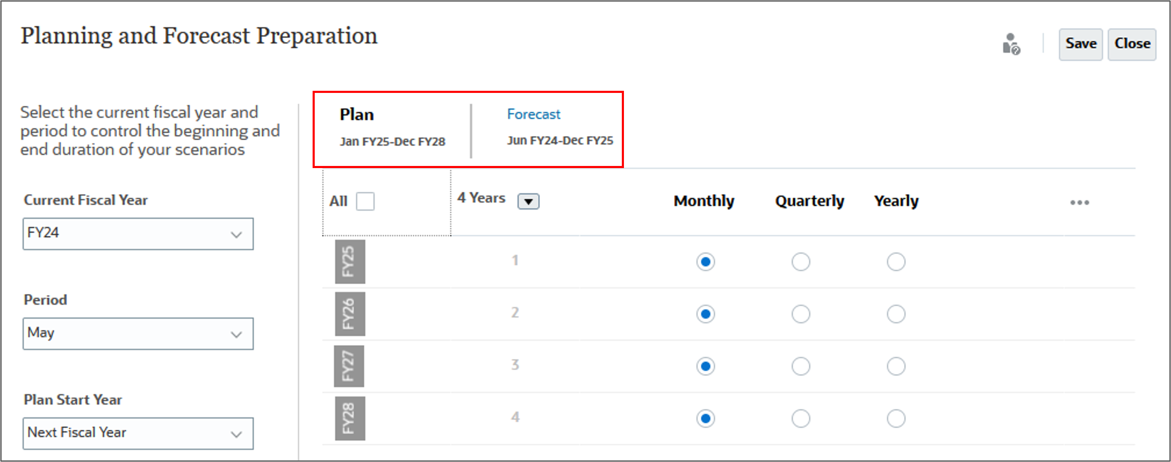Expand the 4 Years dropdown arrow
The width and height of the screenshot is (1171, 462).
click(528, 201)
